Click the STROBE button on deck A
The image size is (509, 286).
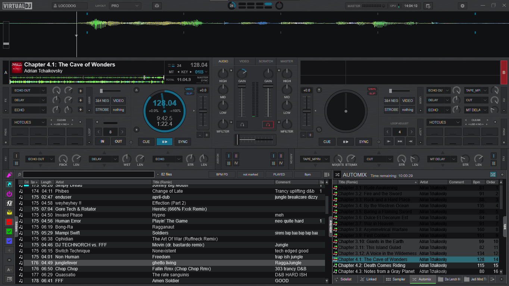[102, 110]
